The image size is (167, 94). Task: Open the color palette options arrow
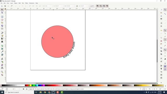165,86
